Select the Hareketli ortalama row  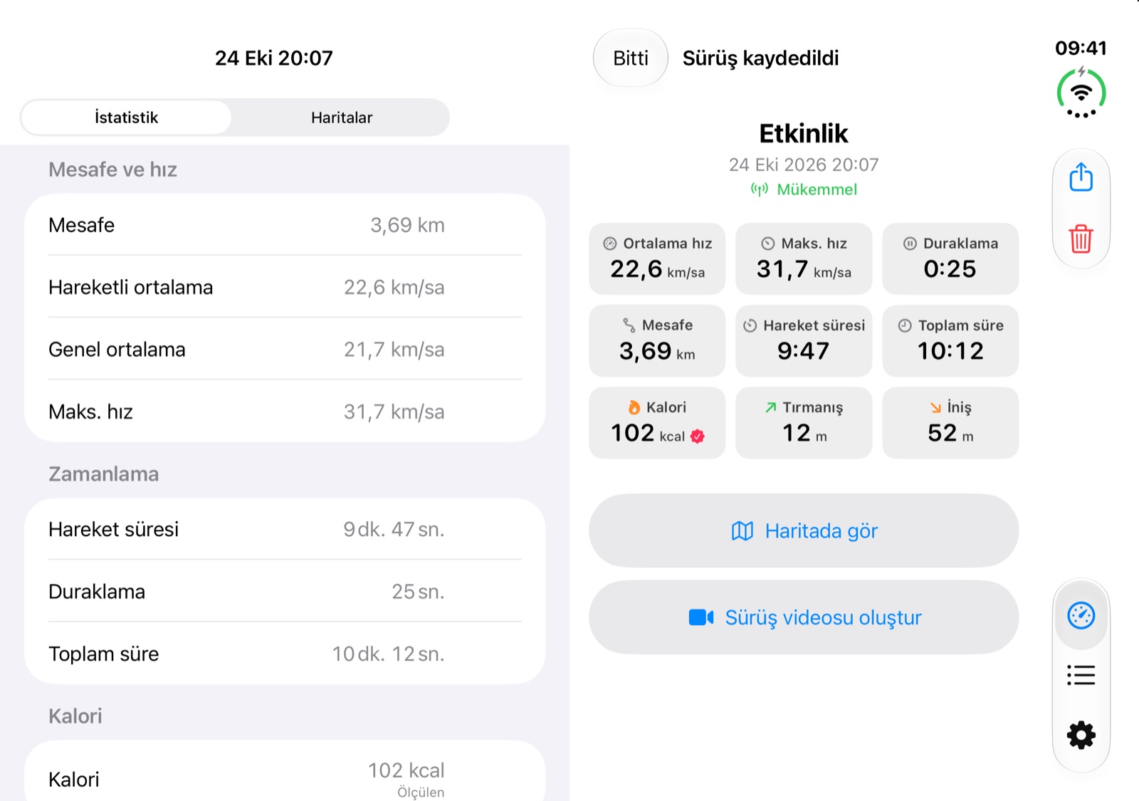click(x=285, y=287)
